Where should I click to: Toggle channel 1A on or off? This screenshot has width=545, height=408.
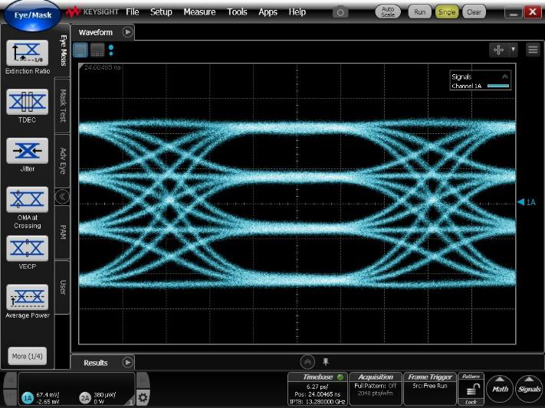click(28, 397)
